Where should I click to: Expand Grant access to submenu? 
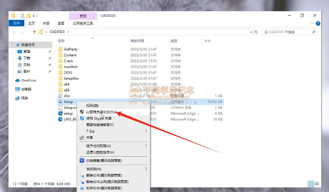tap(113, 146)
